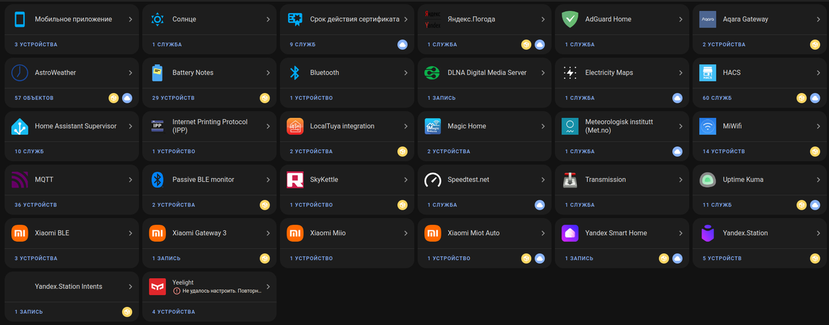Open the 36 устройств link under MQTT
Image resolution: width=829 pixels, height=325 pixels.
[36, 205]
